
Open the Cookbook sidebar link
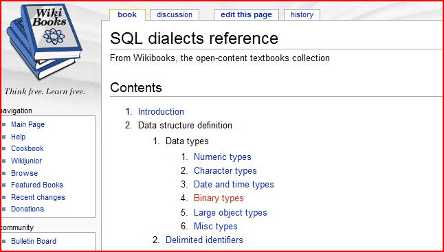click(x=27, y=148)
